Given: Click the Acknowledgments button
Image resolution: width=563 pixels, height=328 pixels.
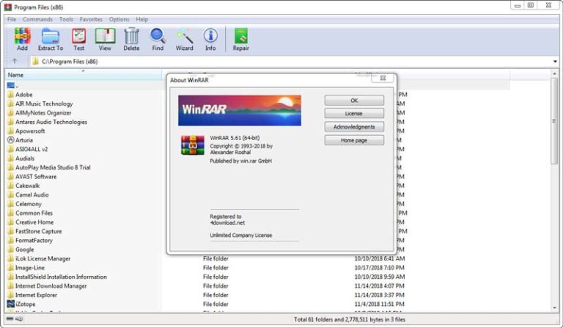Looking at the screenshot, I should click(x=354, y=126).
